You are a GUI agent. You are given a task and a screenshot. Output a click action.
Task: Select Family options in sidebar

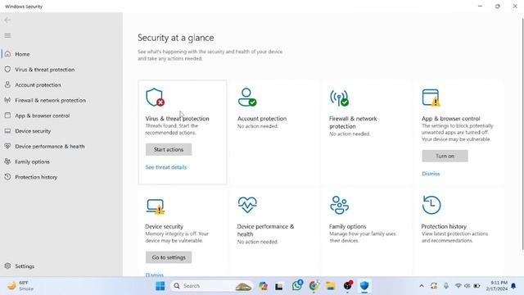click(32, 162)
